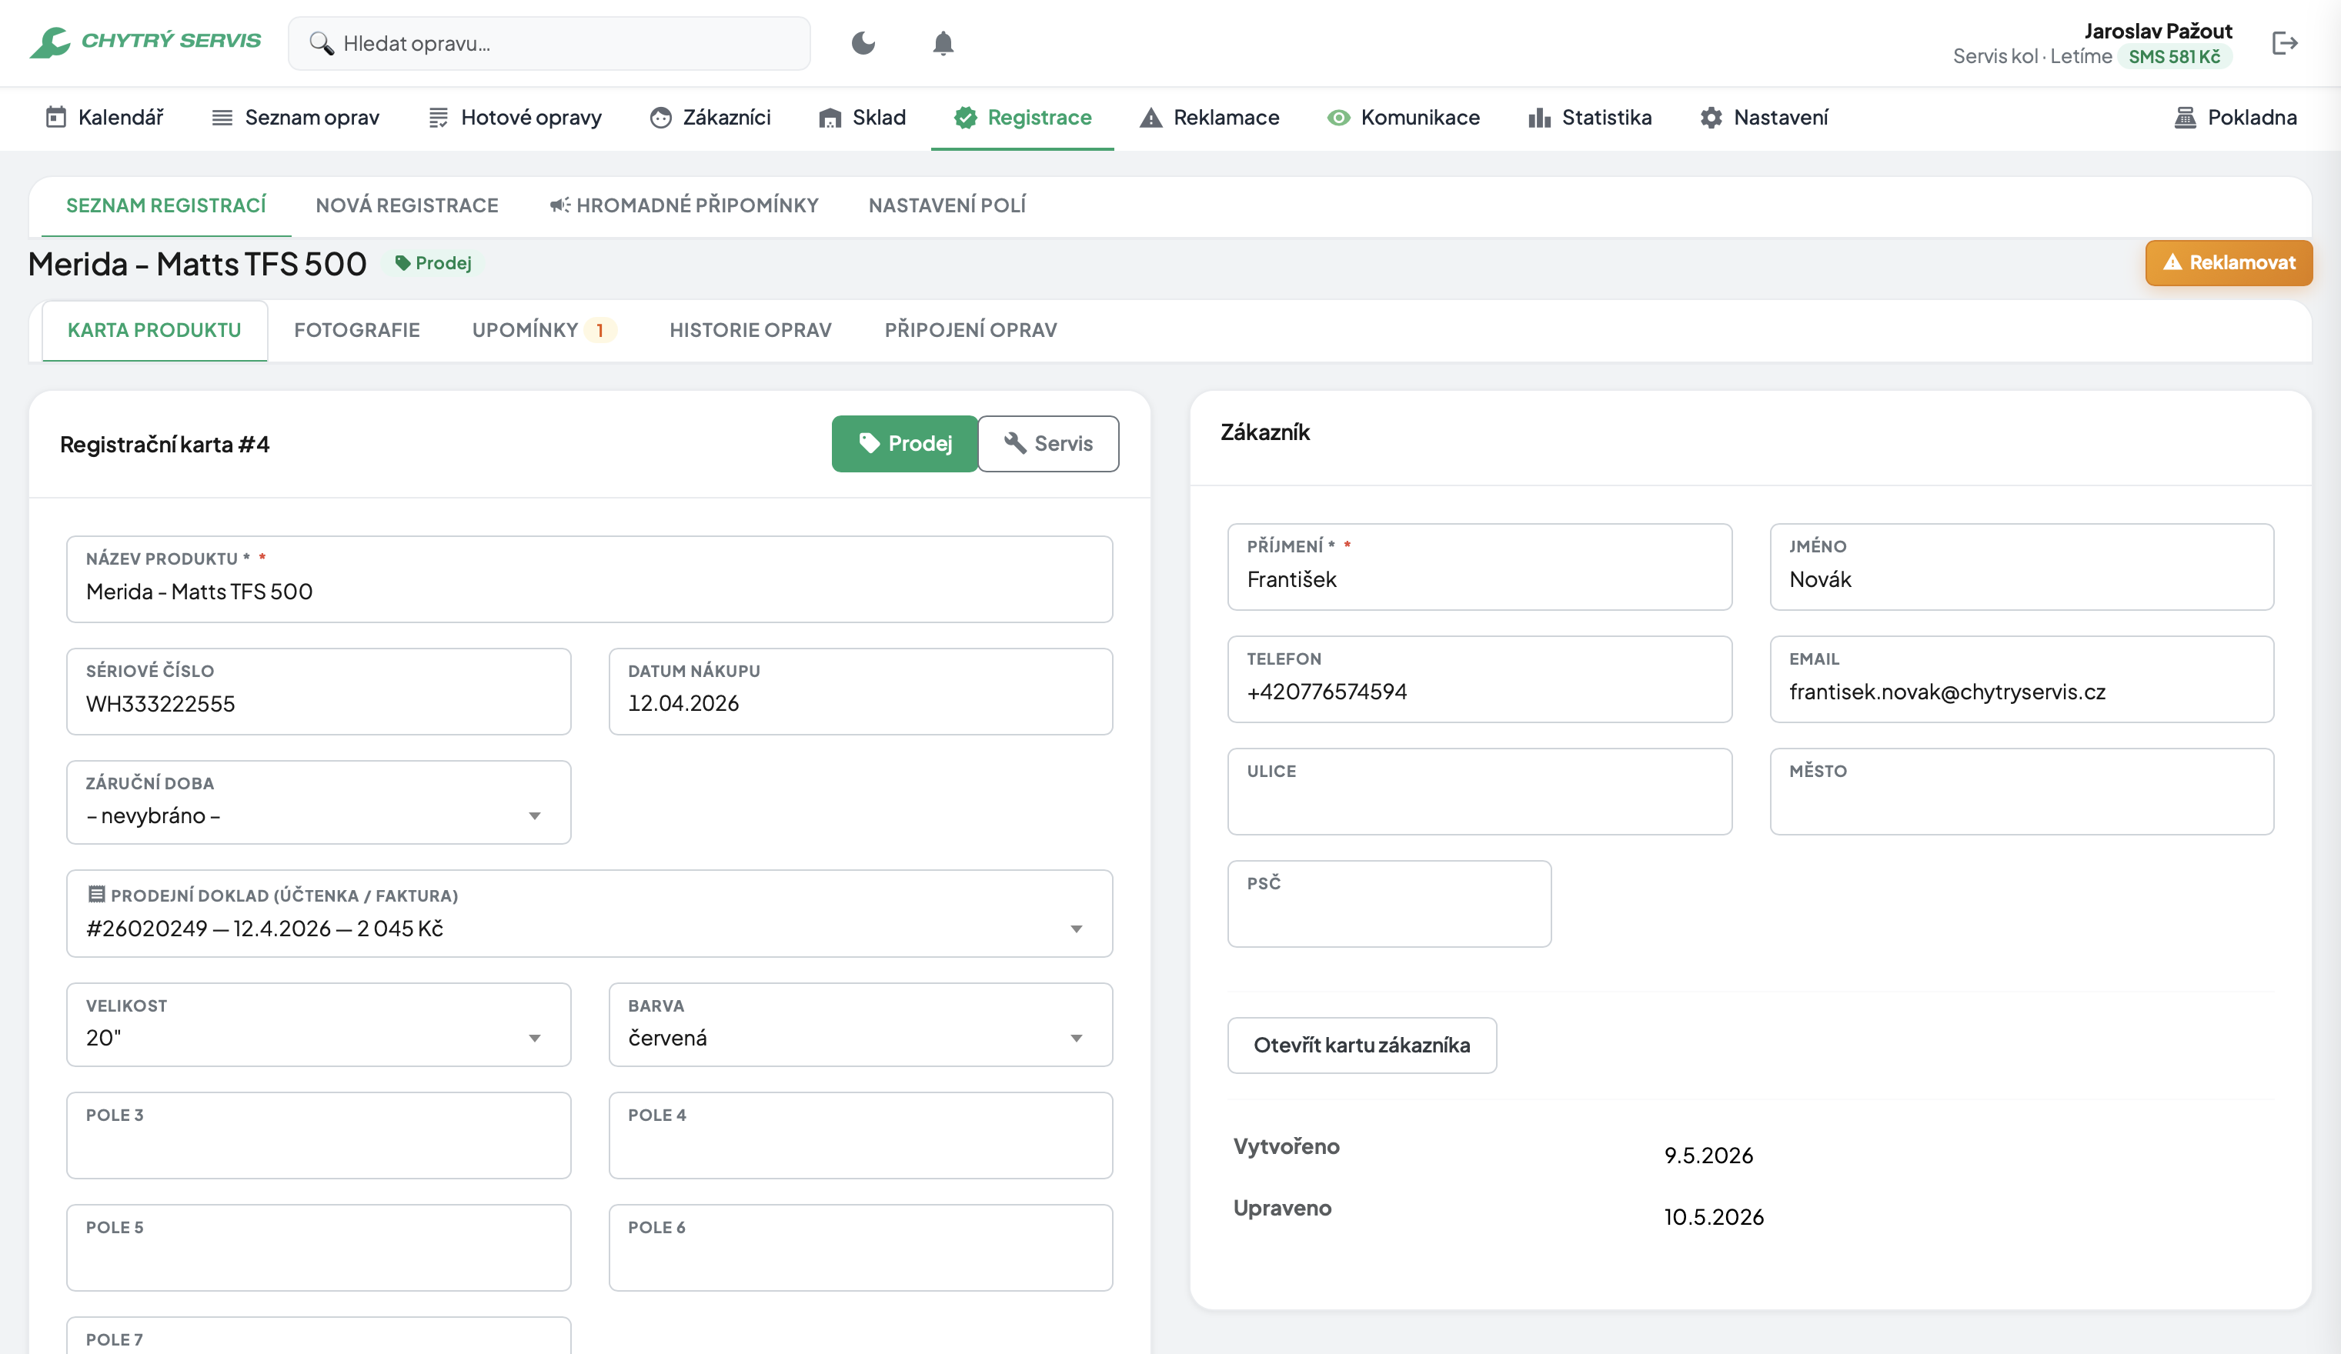Open notifications bell
This screenshot has height=1354, width=2341.
pyautogui.click(x=943, y=43)
